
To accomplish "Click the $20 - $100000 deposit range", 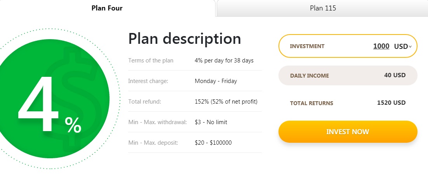I will 213,143.
